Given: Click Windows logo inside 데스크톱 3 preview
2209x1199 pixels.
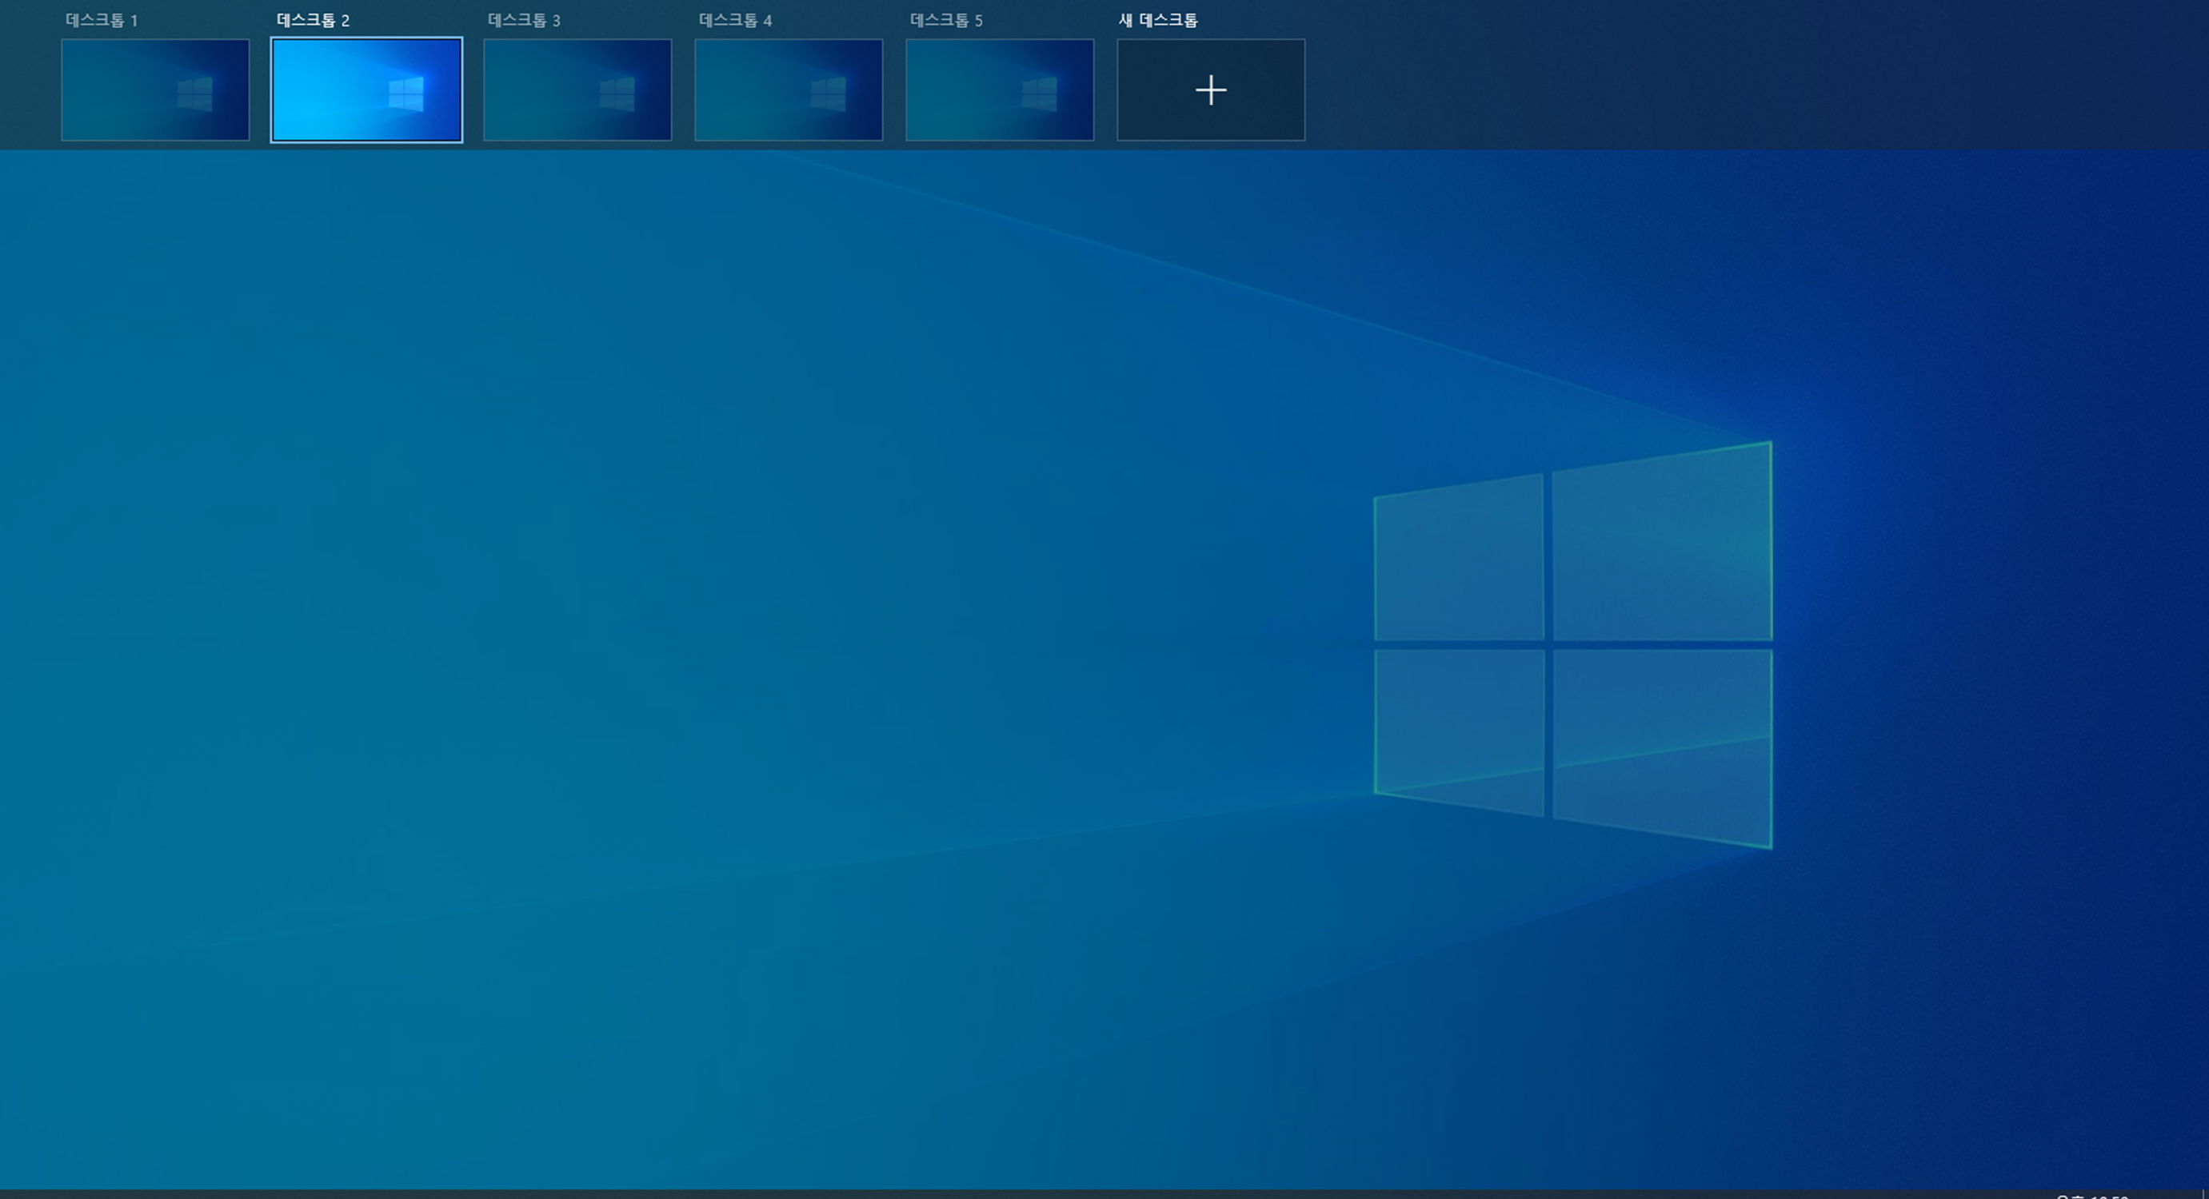Looking at the screenshot, I should (x=617, y=94).
